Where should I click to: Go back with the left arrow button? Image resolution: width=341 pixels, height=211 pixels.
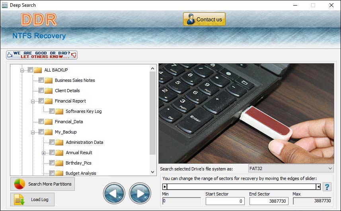[114, 193]
